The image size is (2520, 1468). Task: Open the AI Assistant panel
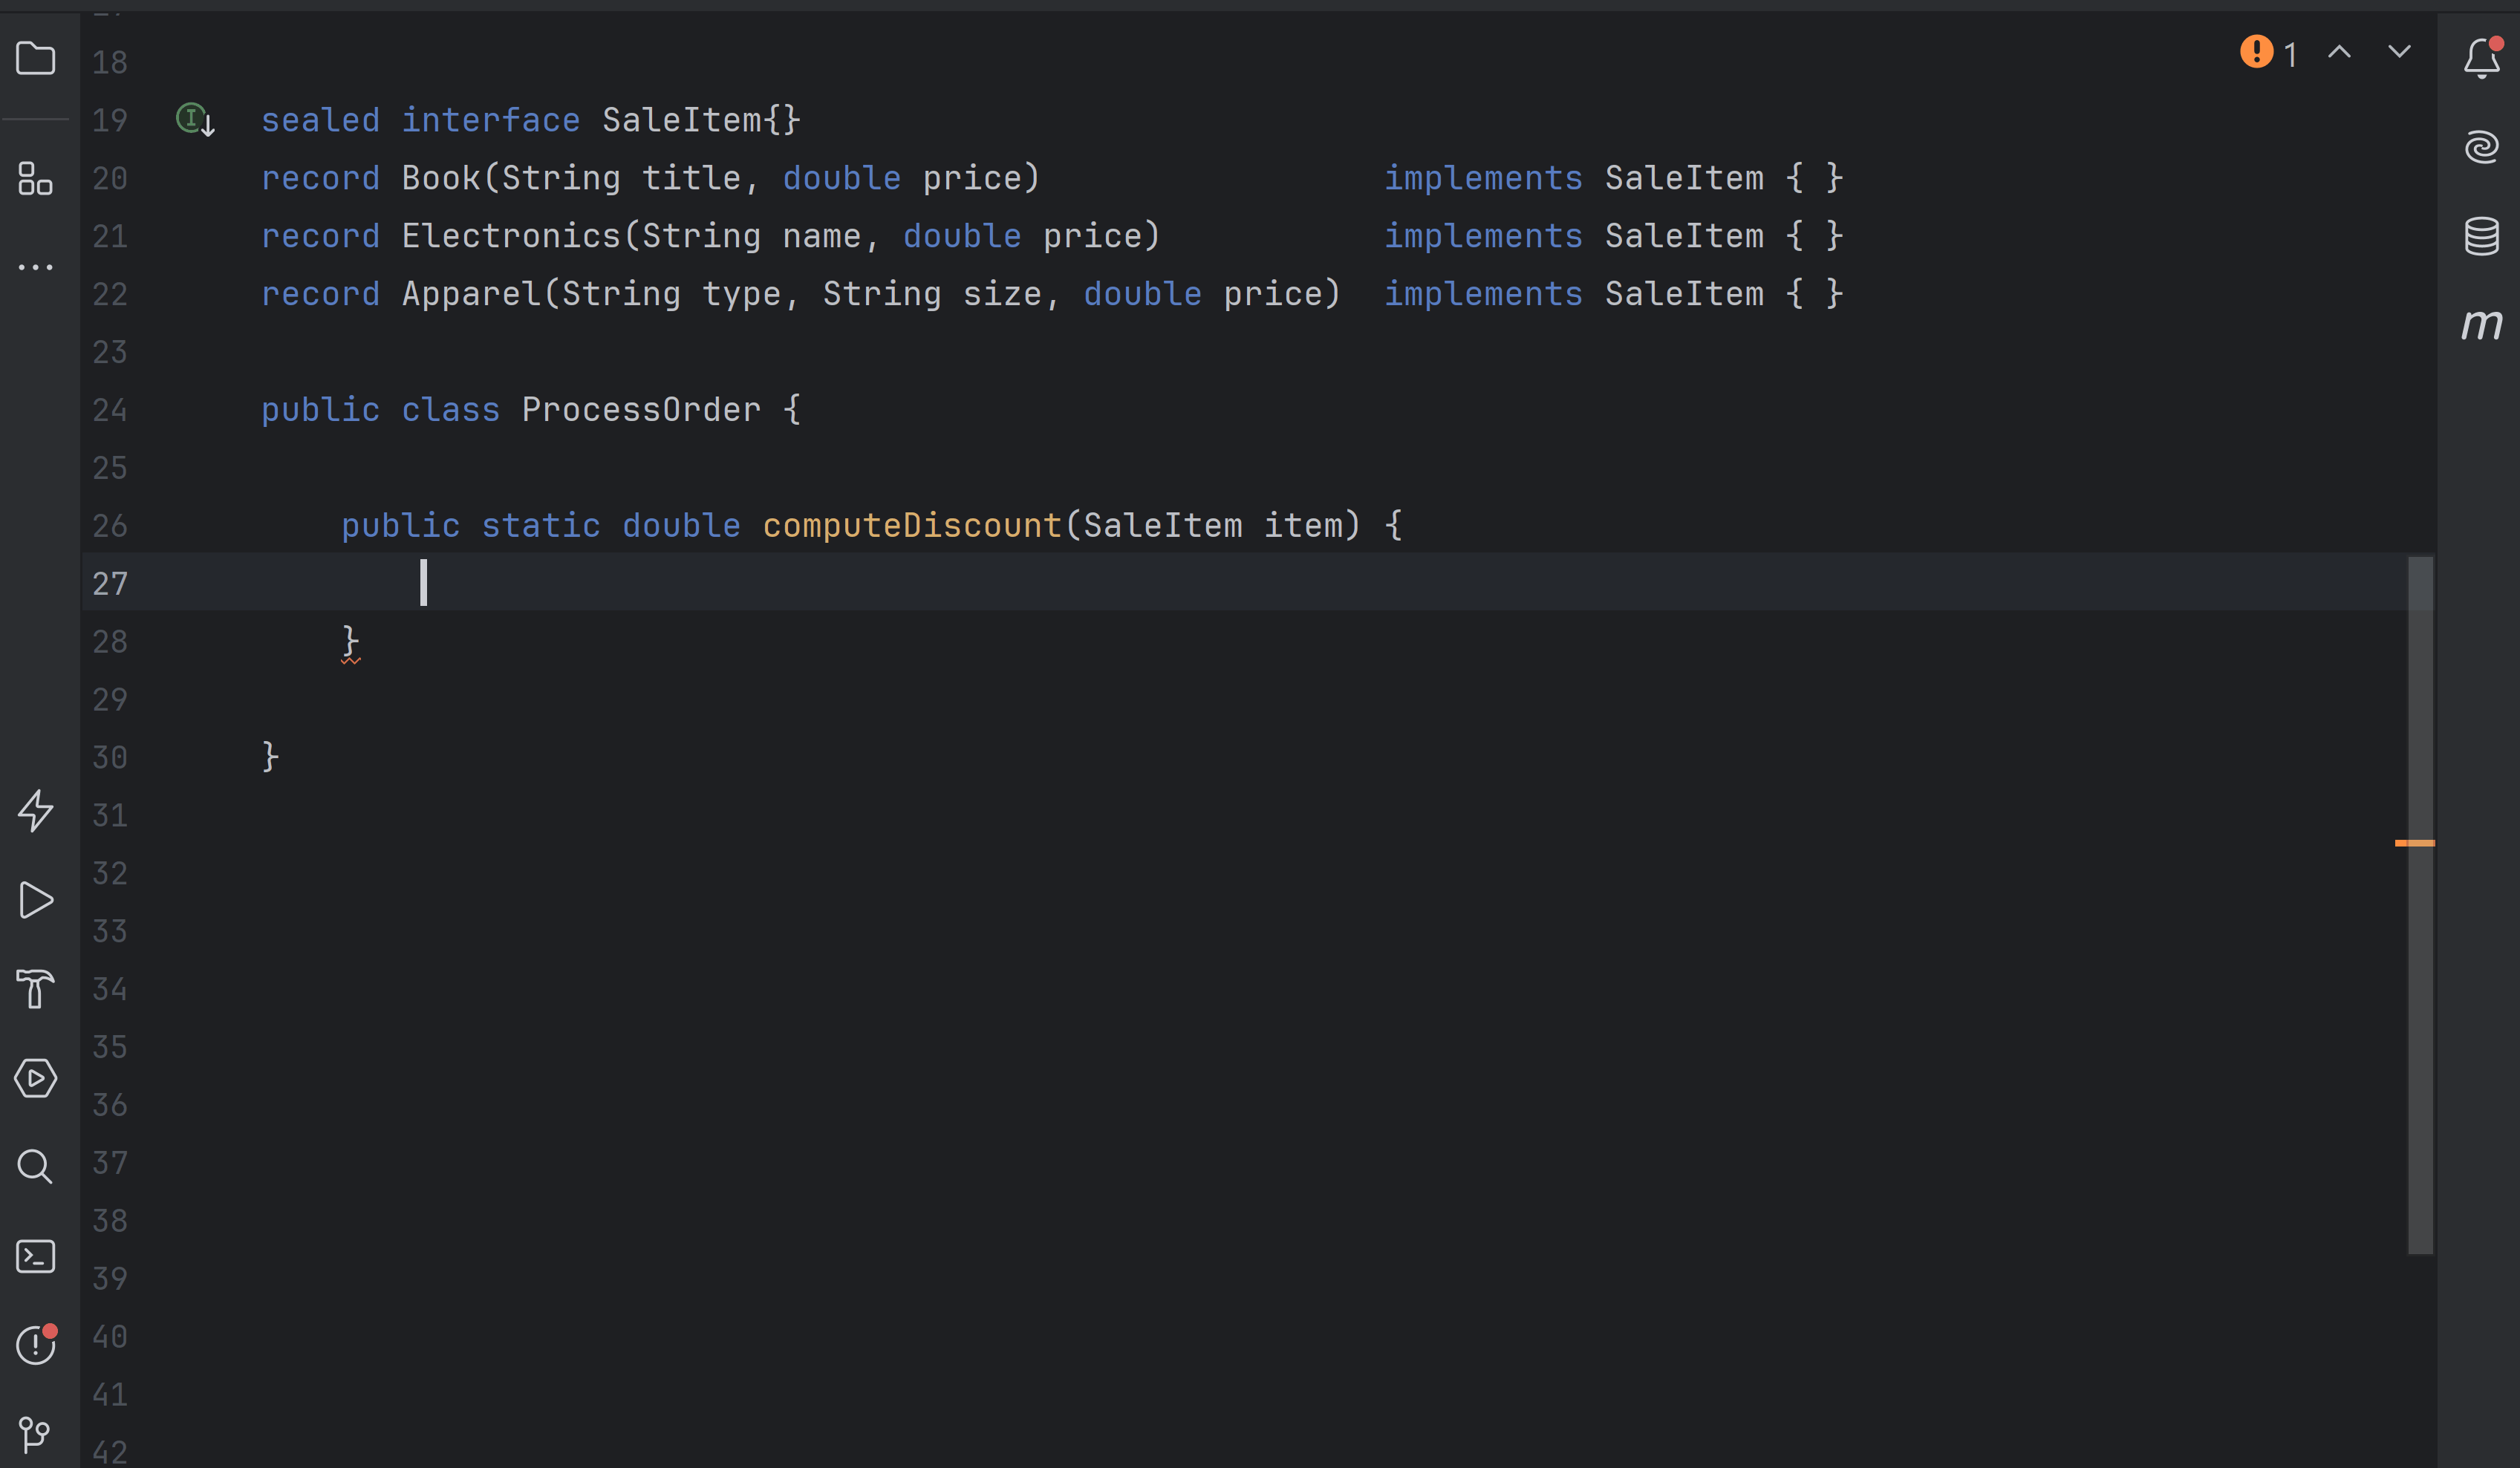pyautogui.click(x=2482, y=147)
